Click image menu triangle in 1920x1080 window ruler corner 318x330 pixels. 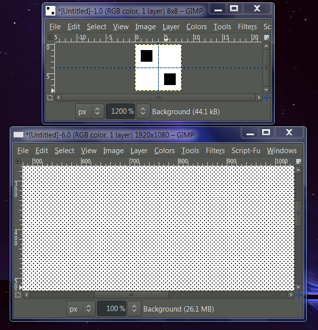coord(18,161)
